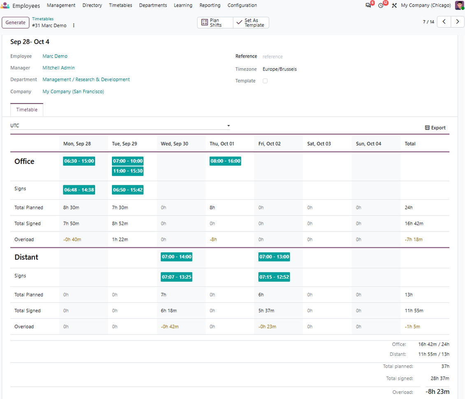
Task: Toggle the Template checkbox
Action: click(x=265, y=81)
